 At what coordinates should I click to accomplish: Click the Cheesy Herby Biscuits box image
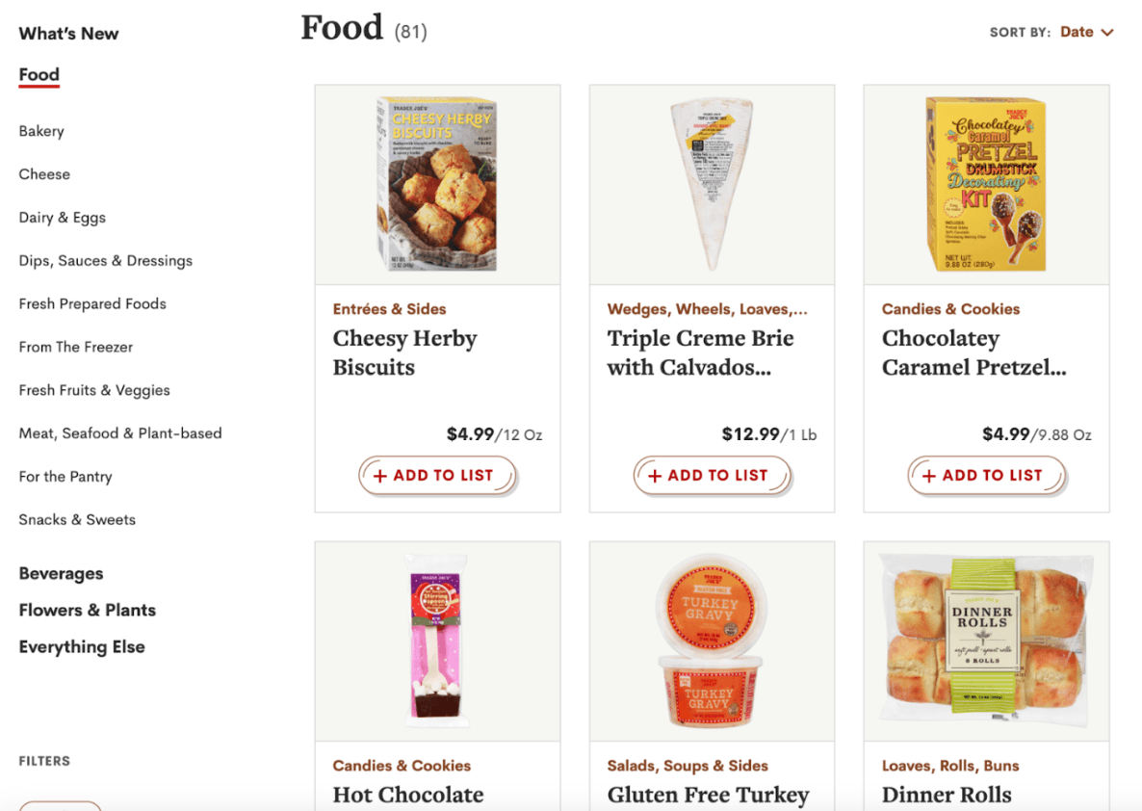(x=436, y=184)
